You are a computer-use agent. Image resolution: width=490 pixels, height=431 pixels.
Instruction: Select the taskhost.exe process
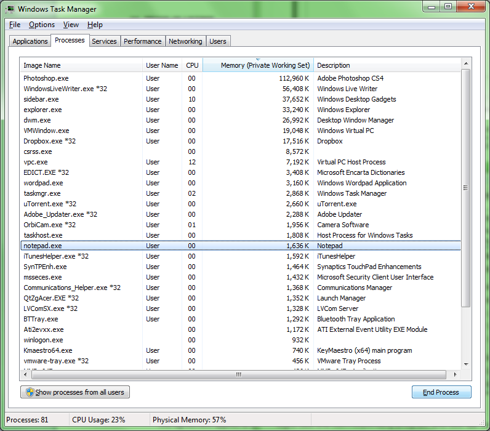pyautogui.click(x=240, y=235)
